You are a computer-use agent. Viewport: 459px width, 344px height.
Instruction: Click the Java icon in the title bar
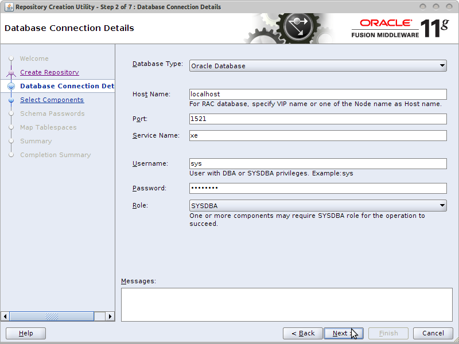coord(9,7)
